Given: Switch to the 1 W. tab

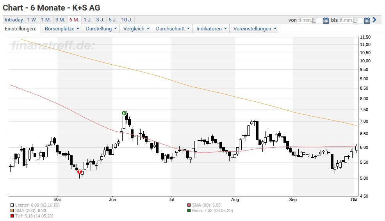Looking at the screenshot, I should point(32,20).
